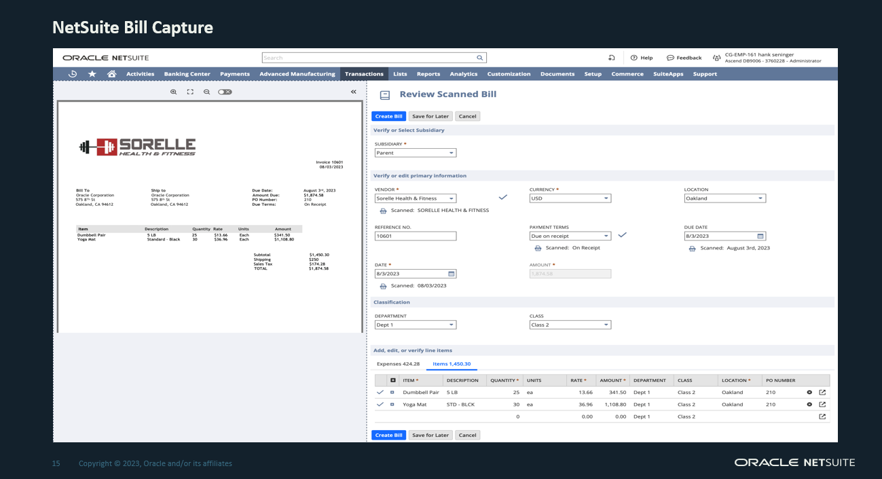The width and height of the screenshot is (882, 479).
Task: Click the Reference No. field showing 10601
Action: tap(416, 236)
